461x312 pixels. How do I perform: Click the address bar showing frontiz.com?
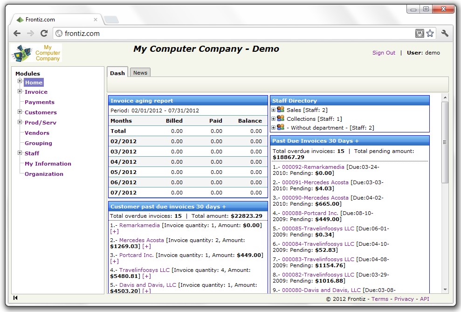click(x=233, y=34)
